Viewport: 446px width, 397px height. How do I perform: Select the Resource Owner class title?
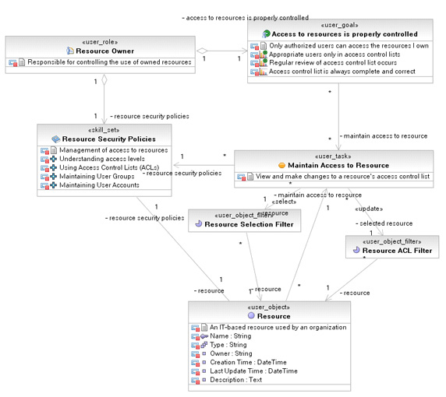(105, 51)
